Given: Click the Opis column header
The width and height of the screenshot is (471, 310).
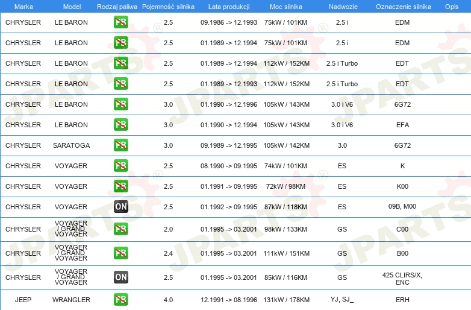Looking at the screenshot, I should 452,7.
